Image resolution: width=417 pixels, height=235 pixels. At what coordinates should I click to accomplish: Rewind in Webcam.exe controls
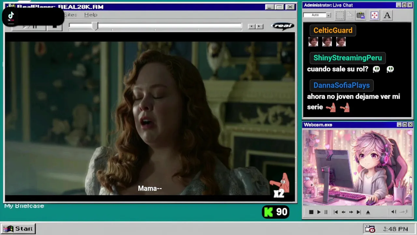tap(343, 212)
